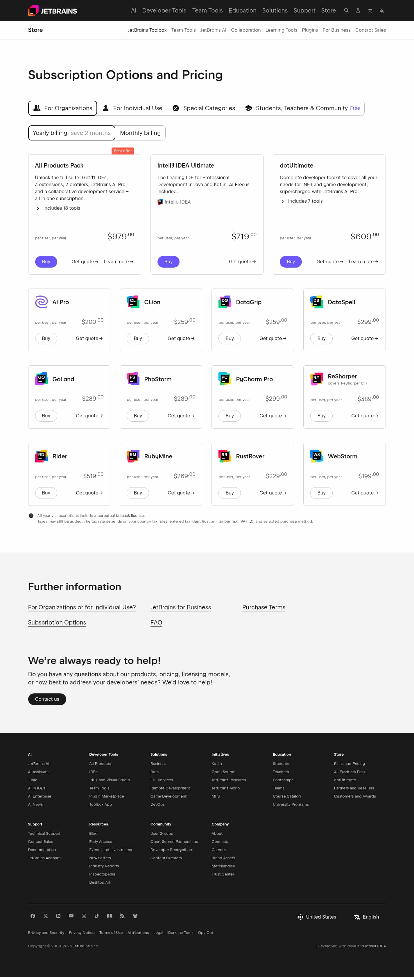This screenshot has width=414, height=977.
Task: Open Education menu in header
Action: (242, 11)
